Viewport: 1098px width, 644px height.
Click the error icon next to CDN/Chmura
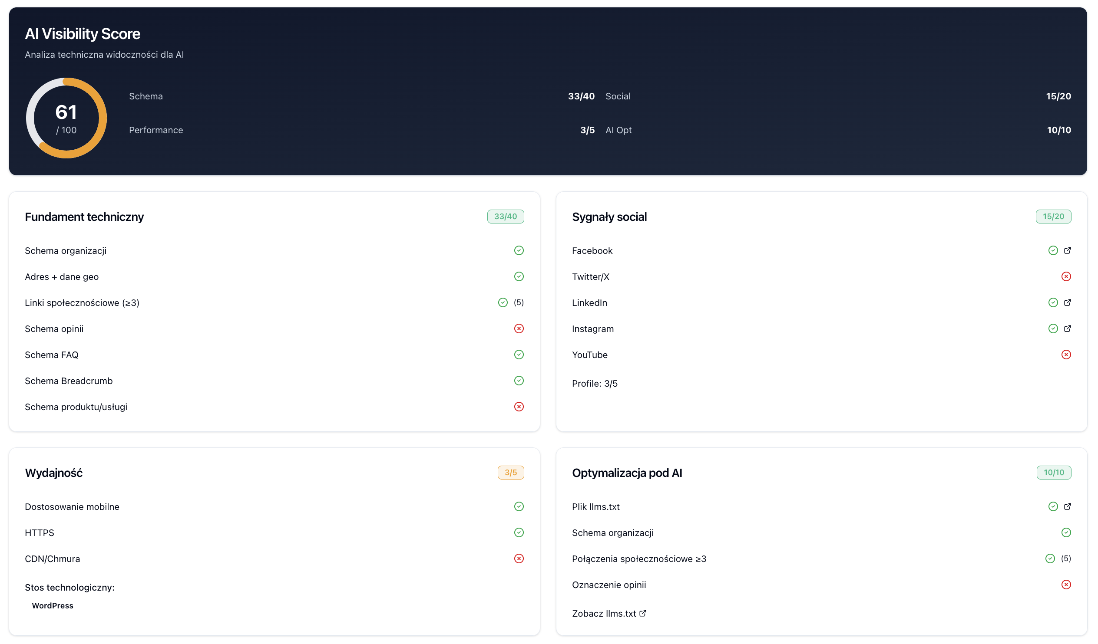(519, 559)
